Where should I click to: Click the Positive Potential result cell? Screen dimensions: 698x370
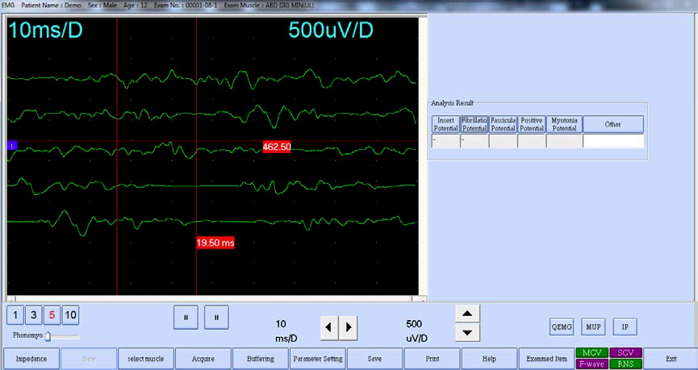[532, 140]
